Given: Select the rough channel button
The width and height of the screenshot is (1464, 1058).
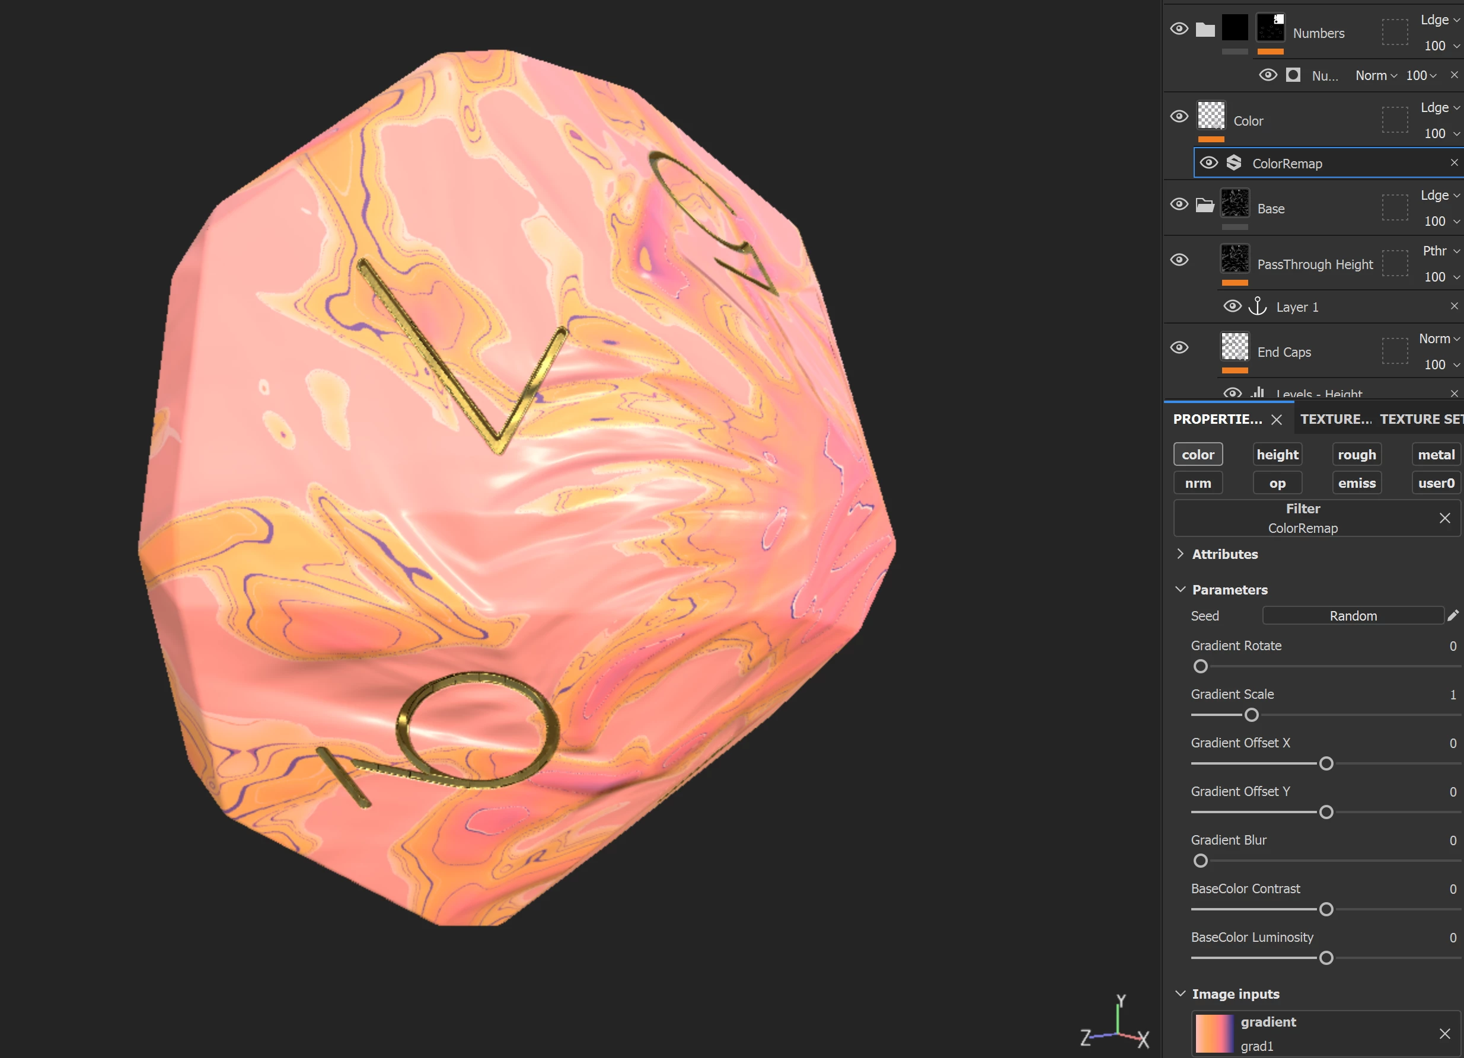Looking at the screenshot, I should coord(1356,455).
